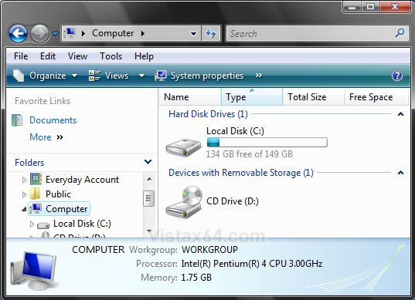Viewport: 415px width, 300px height.
Task: Click the blue Help question mark icon
Action: tap(397, 76)
